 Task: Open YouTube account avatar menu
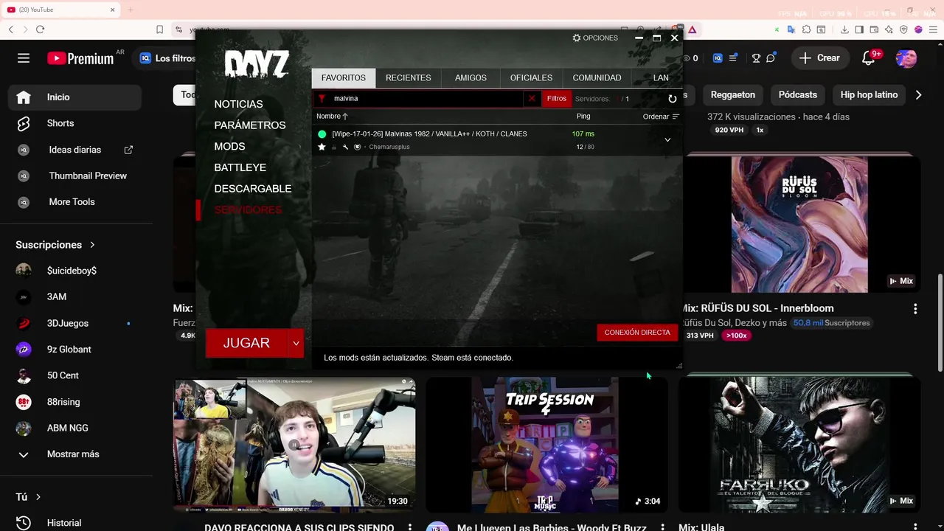pyautogui.click(x=906, y=58)
